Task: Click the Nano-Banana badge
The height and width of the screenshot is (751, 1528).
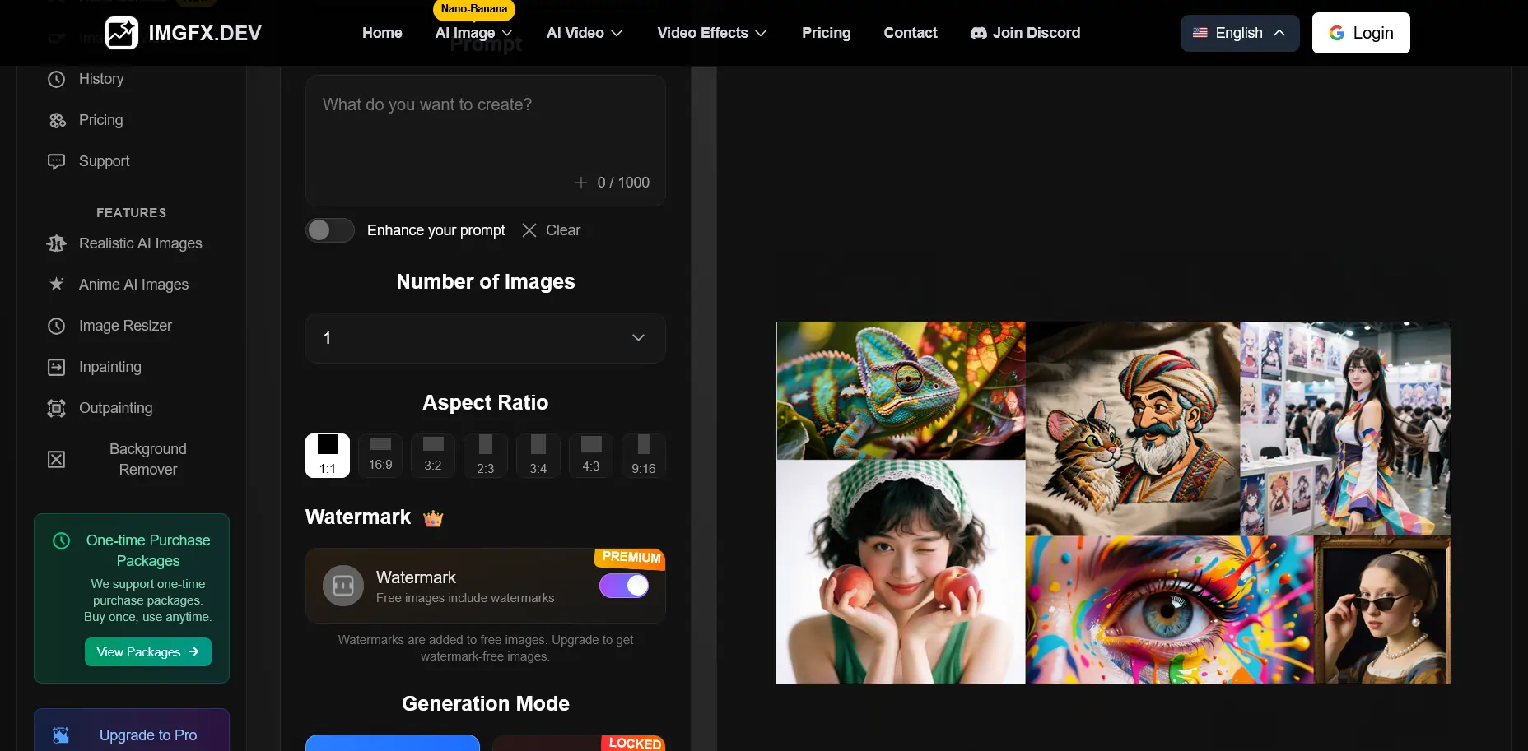Action: tap(474, 9)
